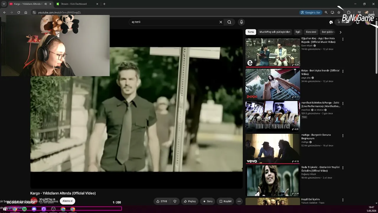This screenshot has width=378, height=213.
Task: Click the Soru ask button
Action: pos(208,201)
